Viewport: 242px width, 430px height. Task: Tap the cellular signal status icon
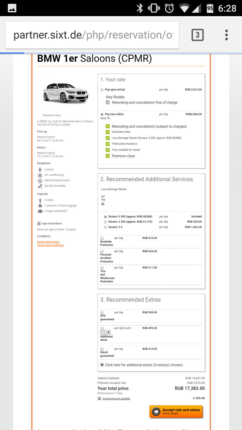click(196, 8)
